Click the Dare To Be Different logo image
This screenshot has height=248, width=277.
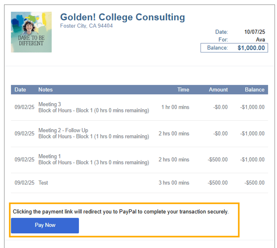[x=31, y=32]
